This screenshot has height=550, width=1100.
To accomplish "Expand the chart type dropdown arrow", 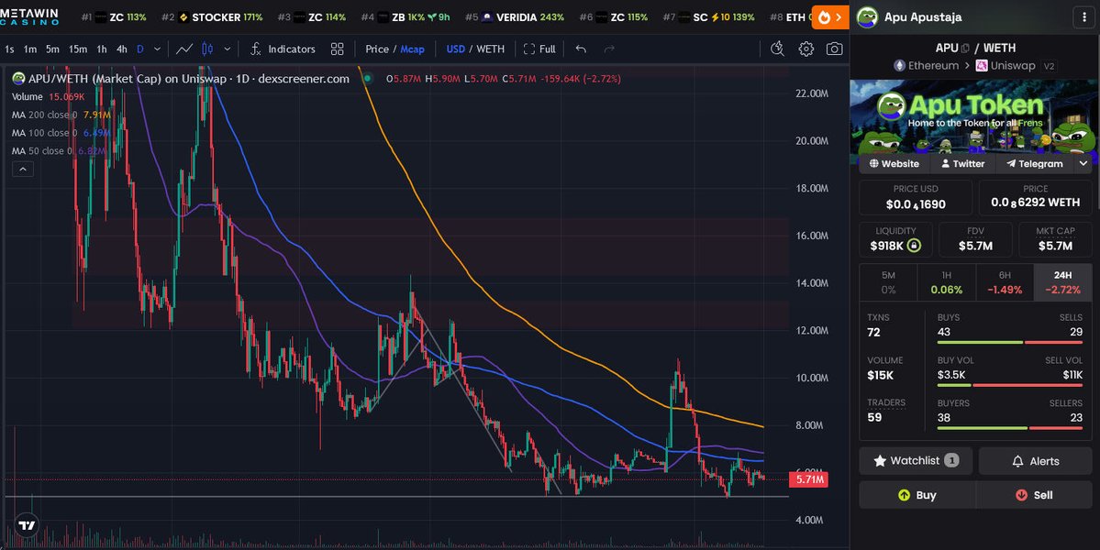I will click(228, 49).
